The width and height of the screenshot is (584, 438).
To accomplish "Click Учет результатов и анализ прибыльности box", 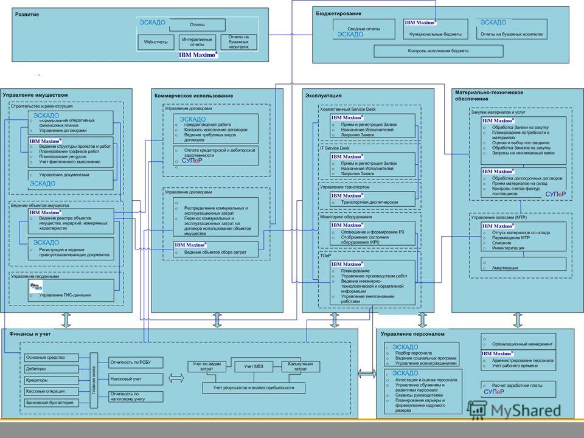I will point(254,388).
